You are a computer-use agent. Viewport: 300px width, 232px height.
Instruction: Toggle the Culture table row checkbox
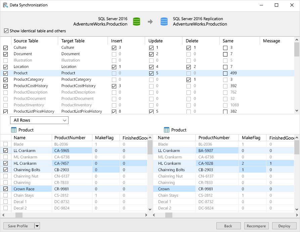point(6,48)
